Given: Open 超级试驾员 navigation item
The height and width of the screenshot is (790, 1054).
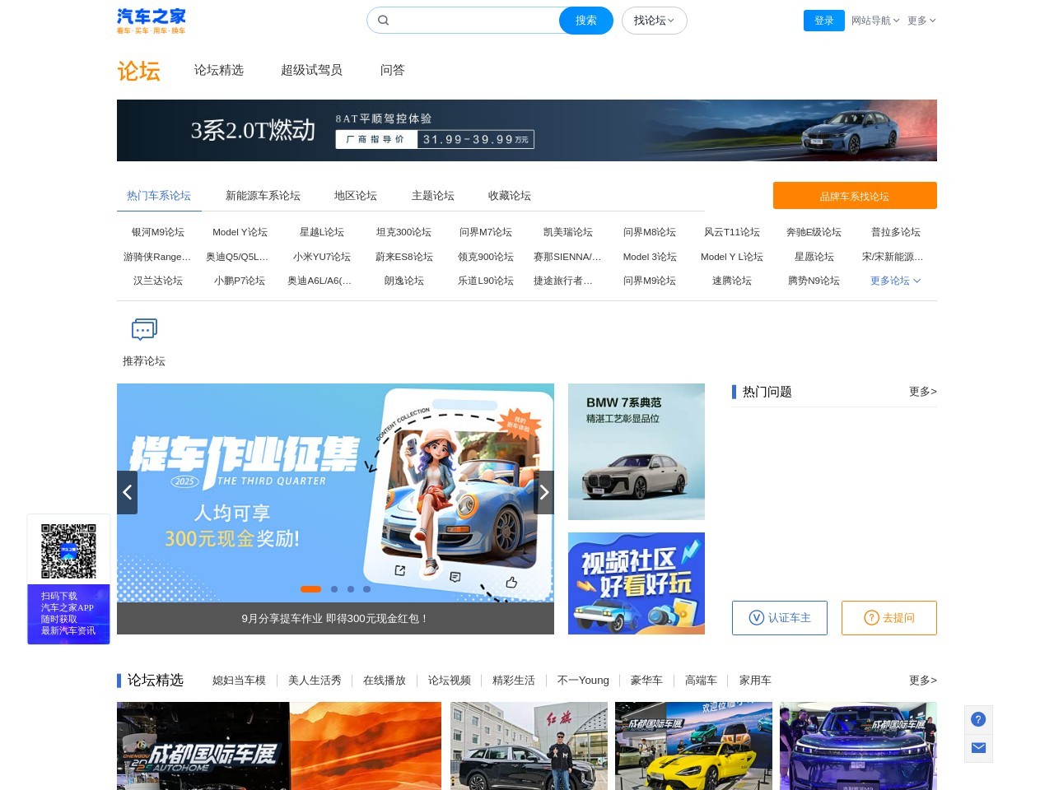Looking at the screenshot, I should pyautogui.click(x=311, y=70).
